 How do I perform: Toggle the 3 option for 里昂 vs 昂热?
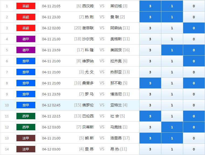(150, 149)
